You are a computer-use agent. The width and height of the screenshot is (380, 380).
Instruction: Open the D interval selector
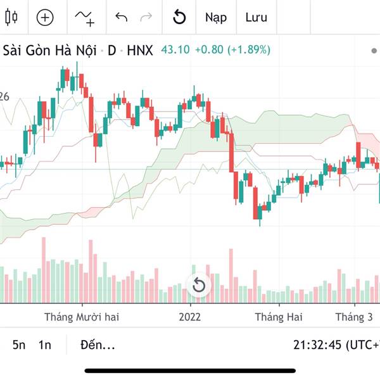(111, 49)
